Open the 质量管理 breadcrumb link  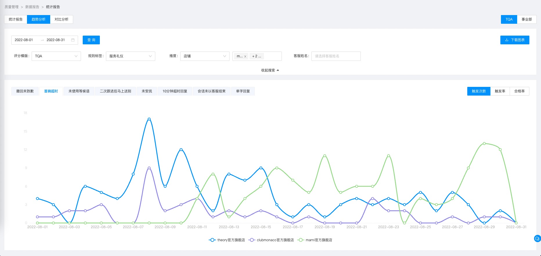pyautogui.click(x=12, y=7)
